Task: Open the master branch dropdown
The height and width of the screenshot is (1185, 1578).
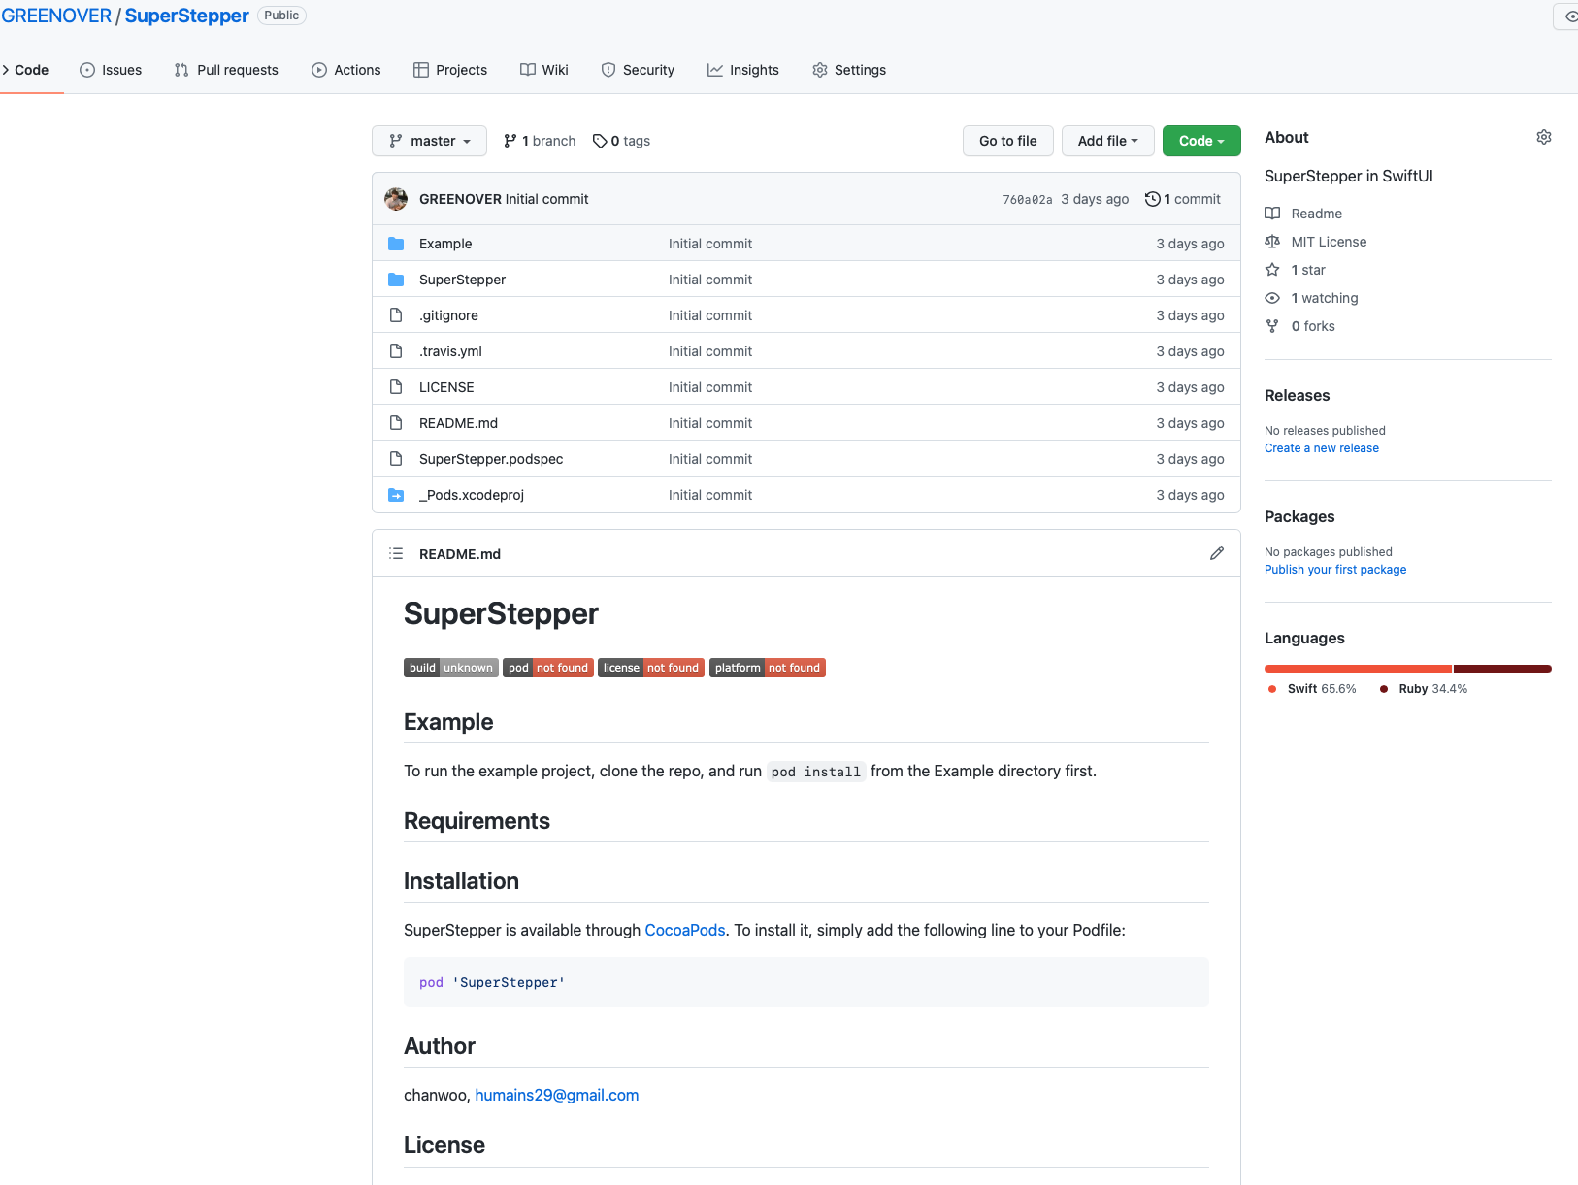Action: coord(429,141)
